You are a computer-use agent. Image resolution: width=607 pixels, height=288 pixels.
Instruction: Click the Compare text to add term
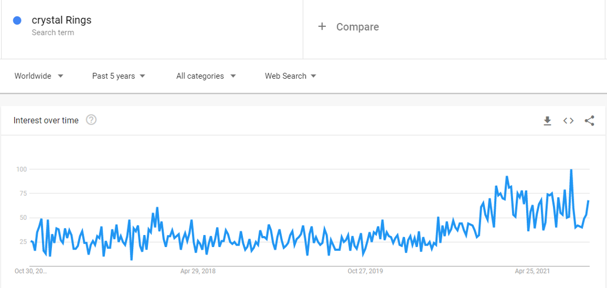[358, 27]
